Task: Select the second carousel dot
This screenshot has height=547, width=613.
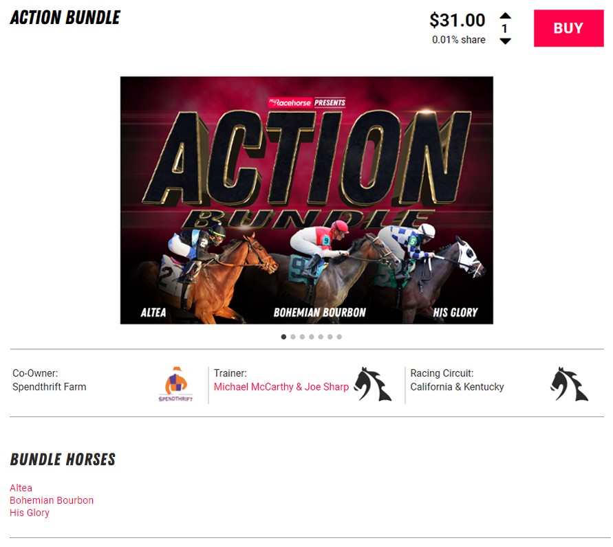Action: pos(293,337)
